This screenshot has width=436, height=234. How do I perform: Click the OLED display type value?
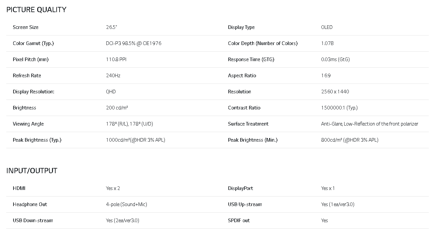[327, 27]
